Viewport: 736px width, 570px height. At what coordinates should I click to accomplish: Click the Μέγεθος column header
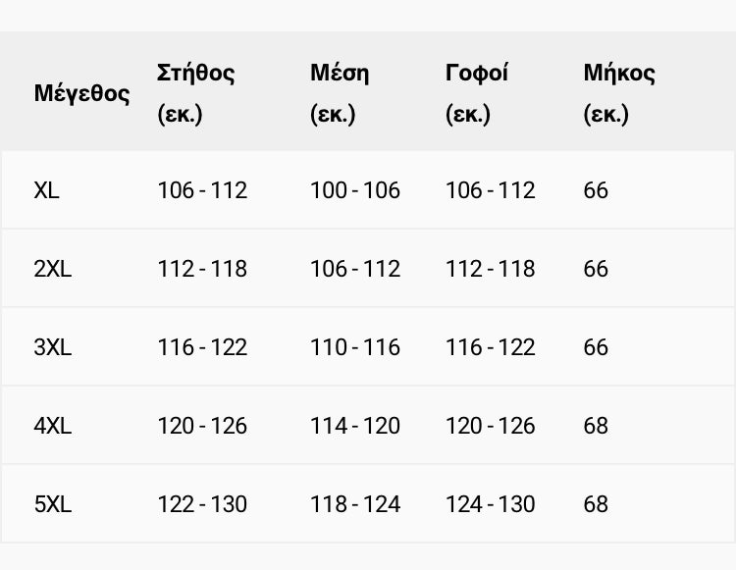coord(81,93)
